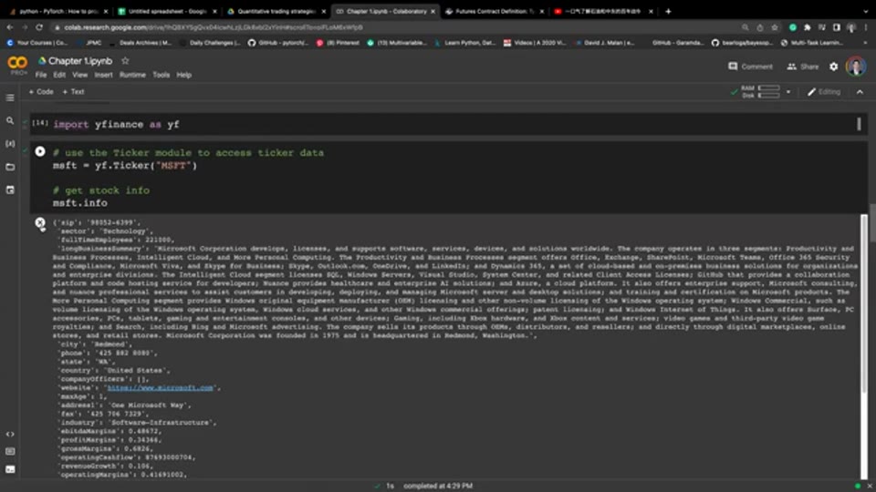Open the Pinterest bookmark
The height and width of the screenshot is (492, 876).
pos(338,43)
